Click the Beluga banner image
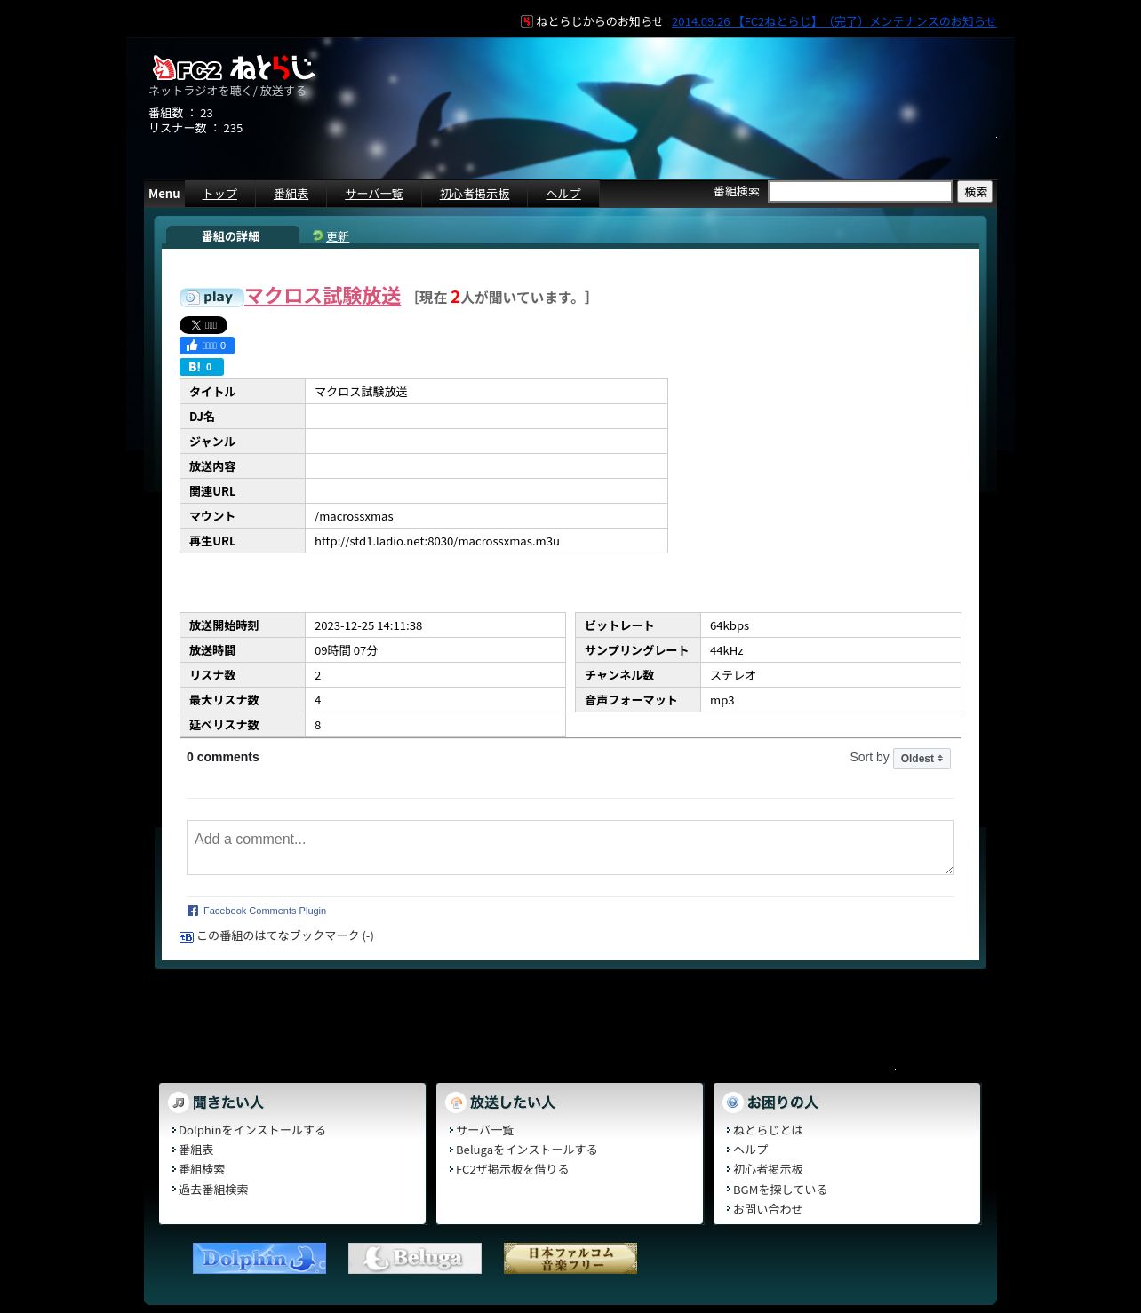 pos(415,1258)
